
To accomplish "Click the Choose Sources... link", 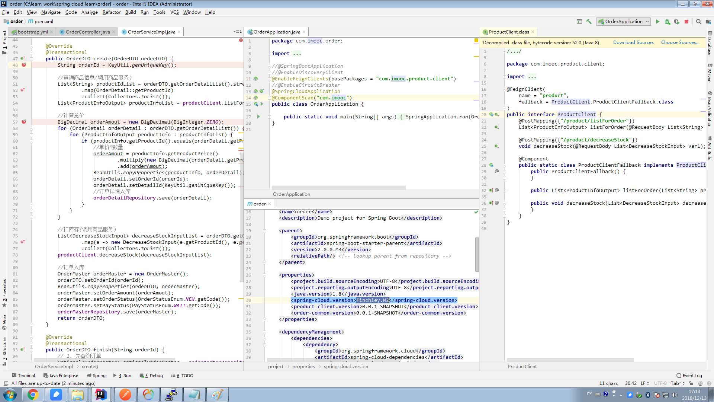I will 680,42.
